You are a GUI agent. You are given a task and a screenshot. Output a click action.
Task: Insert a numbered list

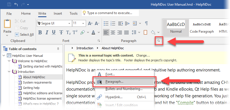[113, 23]
